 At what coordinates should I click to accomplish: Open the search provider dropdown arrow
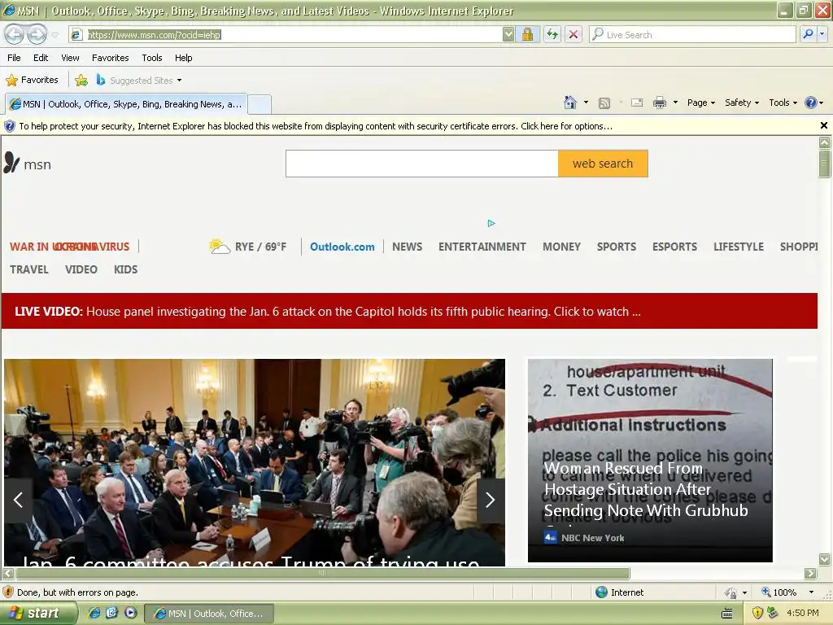tap(822, 34)
